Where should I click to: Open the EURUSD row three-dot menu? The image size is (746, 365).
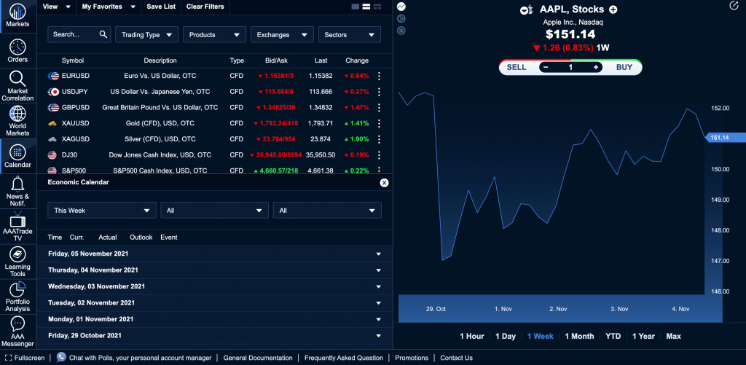point(379,76)
